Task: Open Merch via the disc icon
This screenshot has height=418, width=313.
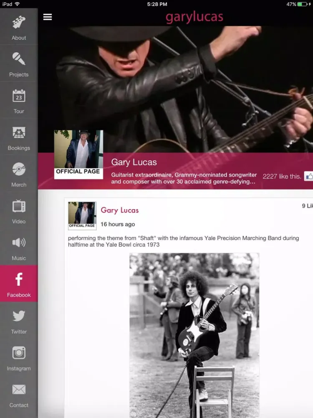Action: tap(19, 169)
